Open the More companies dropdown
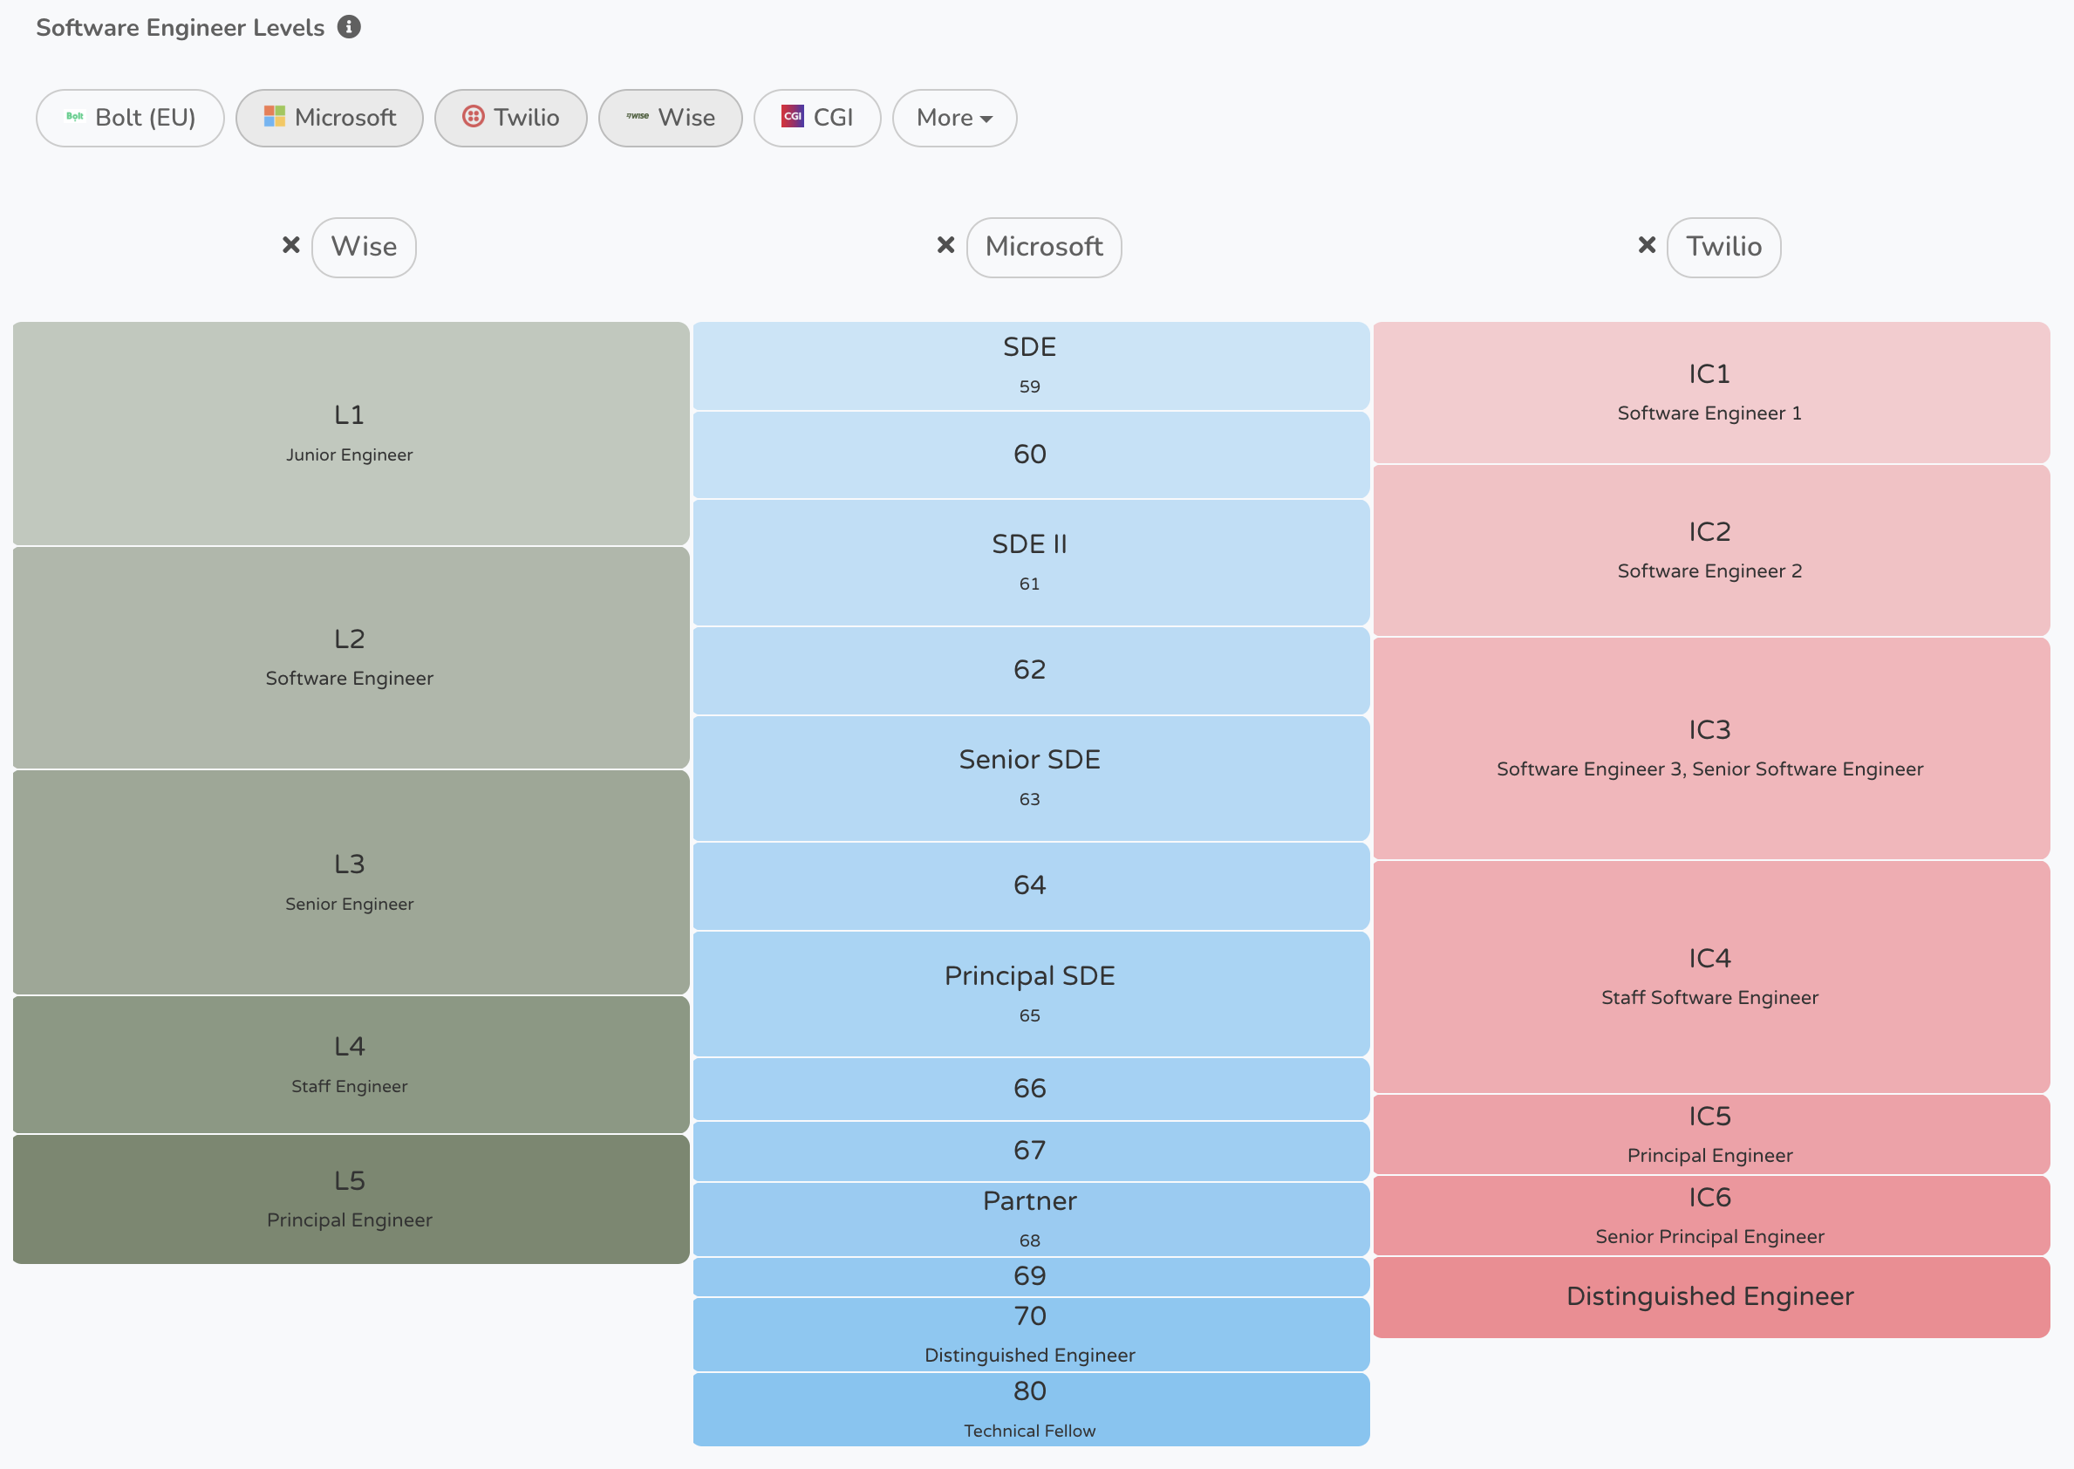This screenshot has width=2074, height=1469. pyautogui.click(x=954, y=118)
